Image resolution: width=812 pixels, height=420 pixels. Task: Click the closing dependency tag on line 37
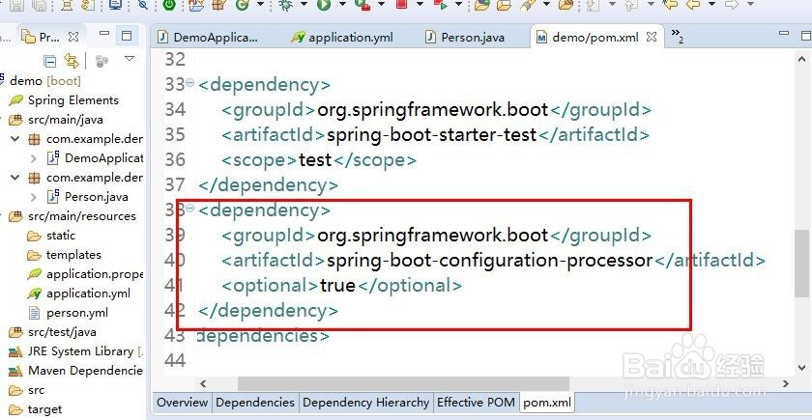tap(268, 184)
